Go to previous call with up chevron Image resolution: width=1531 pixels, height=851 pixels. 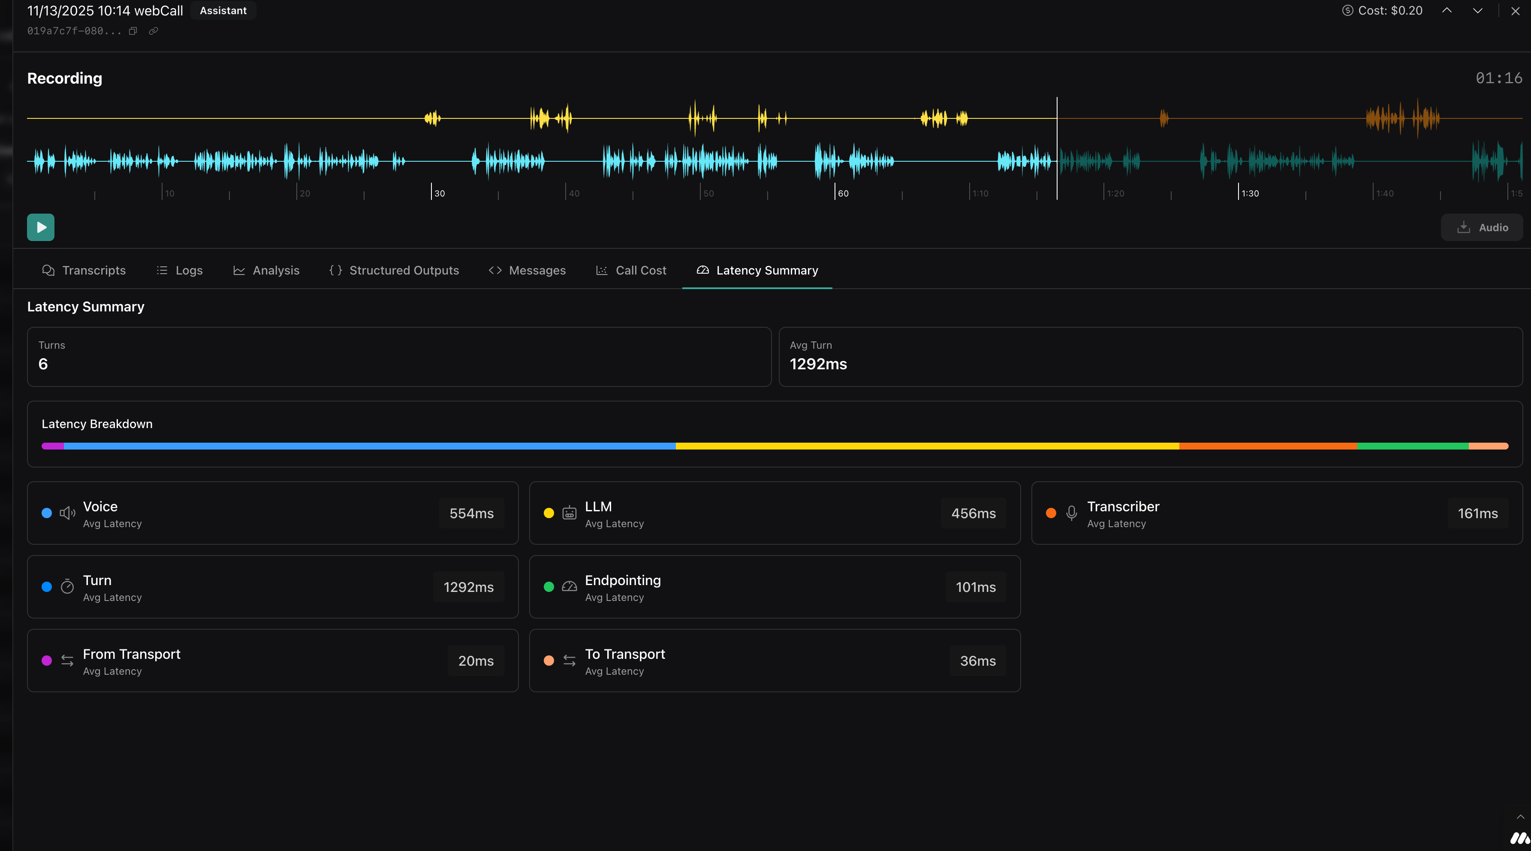pyautogui.click(x=1447, y=11)
